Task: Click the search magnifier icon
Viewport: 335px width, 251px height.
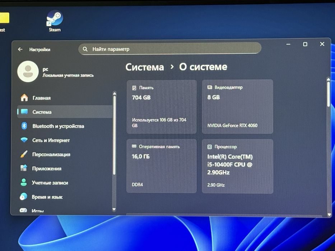Action: click(85, 49)
